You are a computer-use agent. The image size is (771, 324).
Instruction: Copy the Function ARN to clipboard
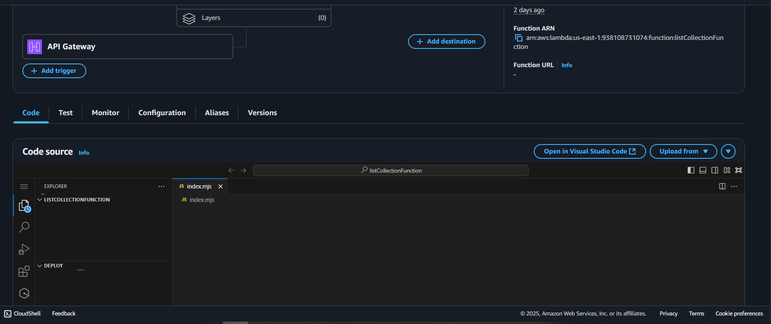519,38
